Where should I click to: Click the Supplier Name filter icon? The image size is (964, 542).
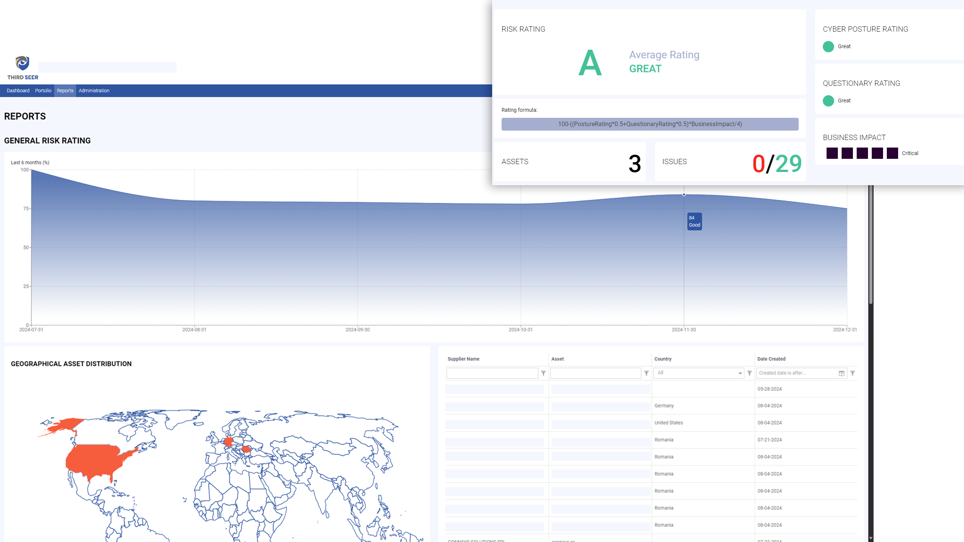pos(543,373)
